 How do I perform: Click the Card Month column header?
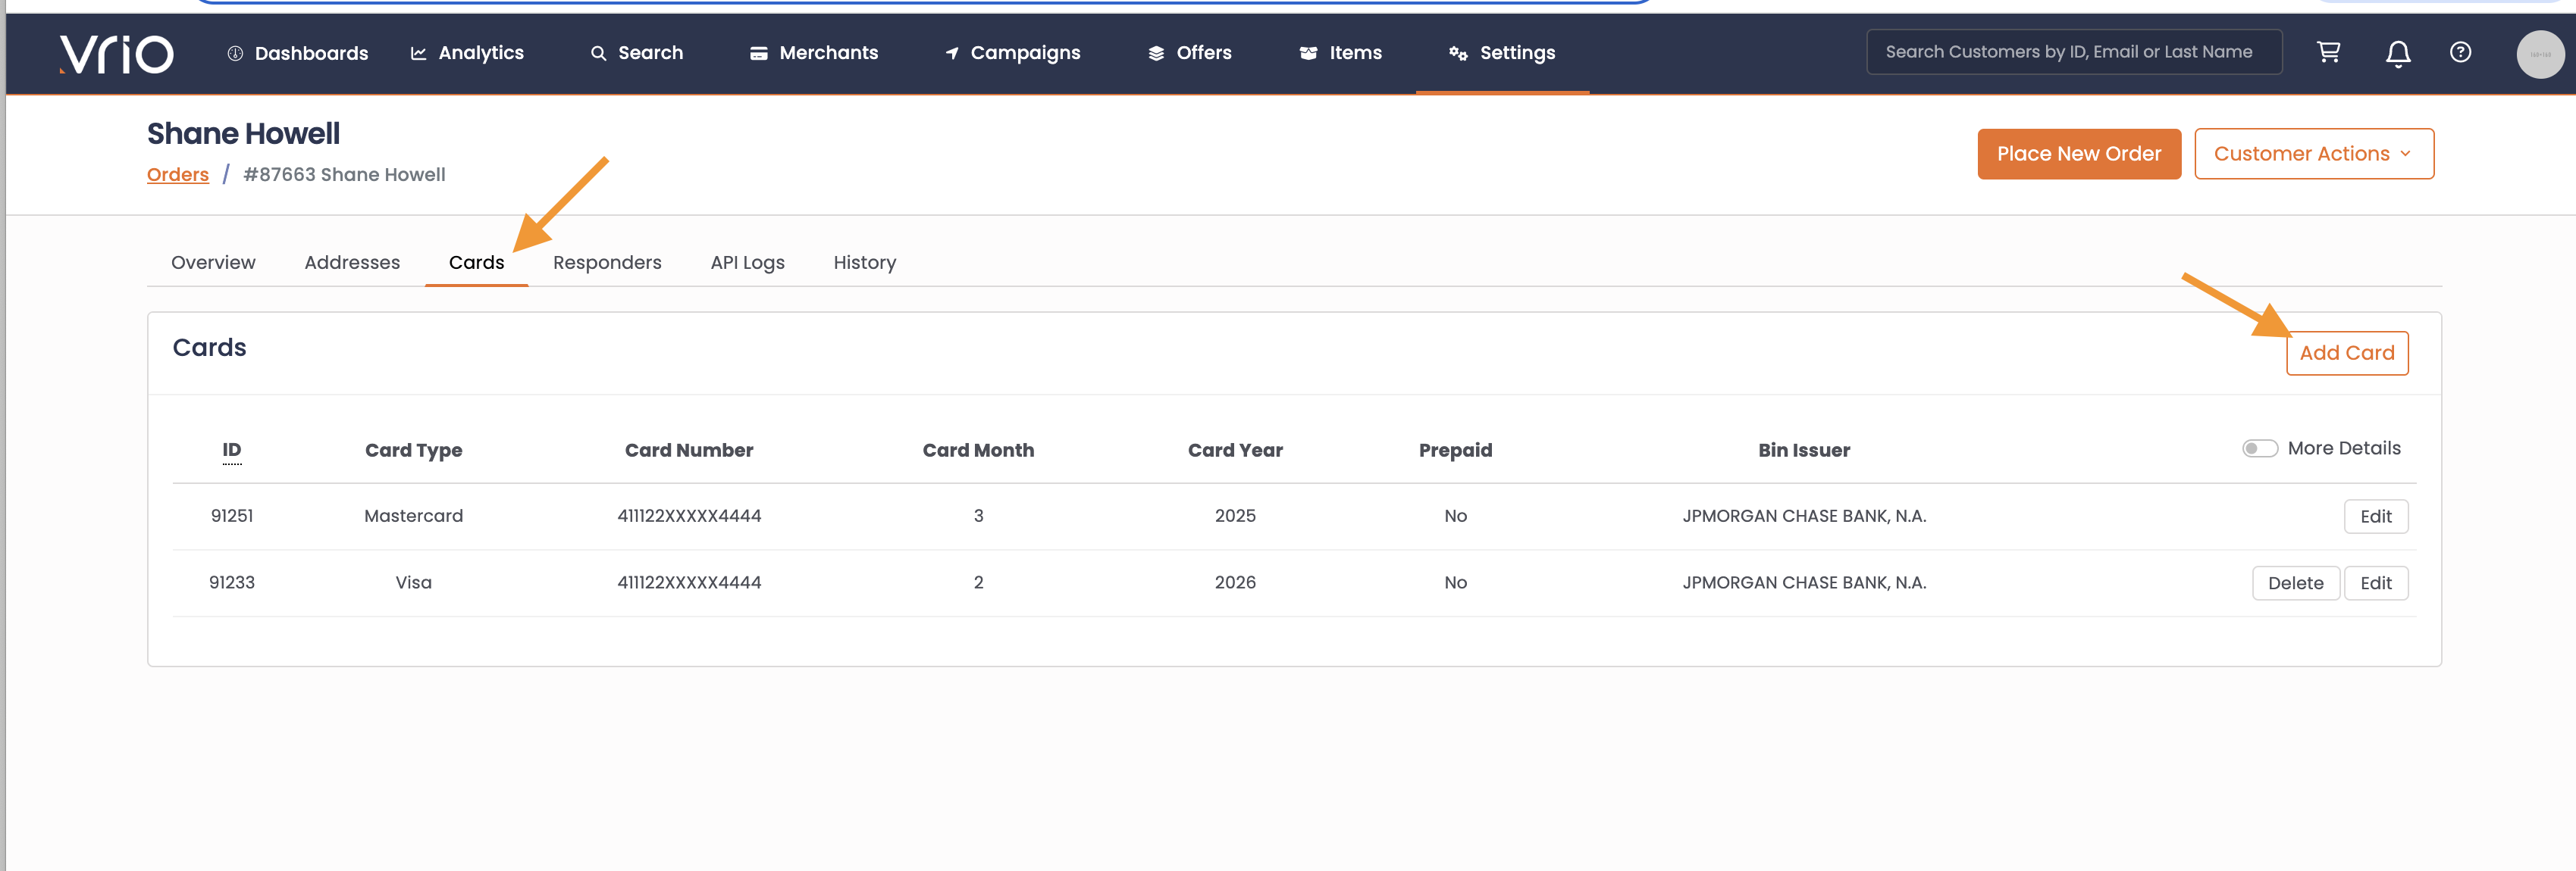pos(978,451)
